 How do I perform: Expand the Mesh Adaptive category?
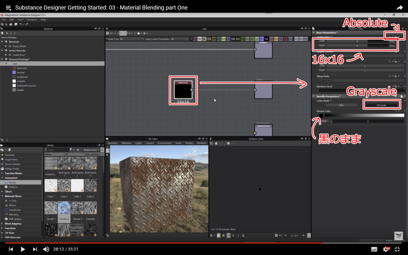[x=2, y=224]
